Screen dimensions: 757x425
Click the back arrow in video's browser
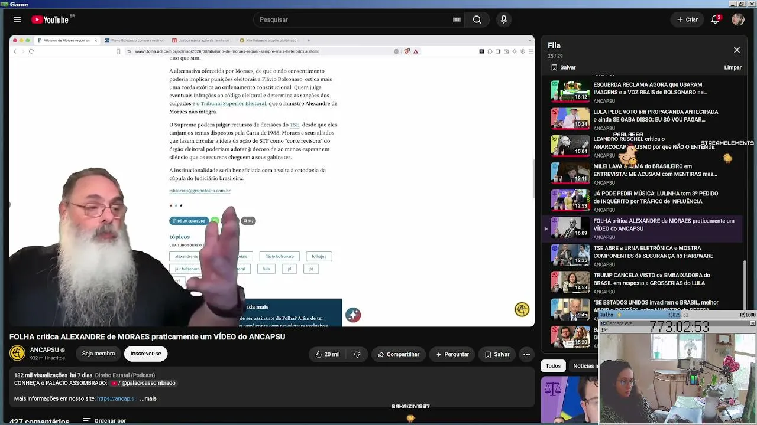point(15,51)
